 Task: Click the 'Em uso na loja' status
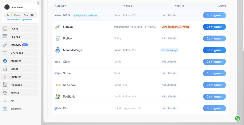coord(169,50)
